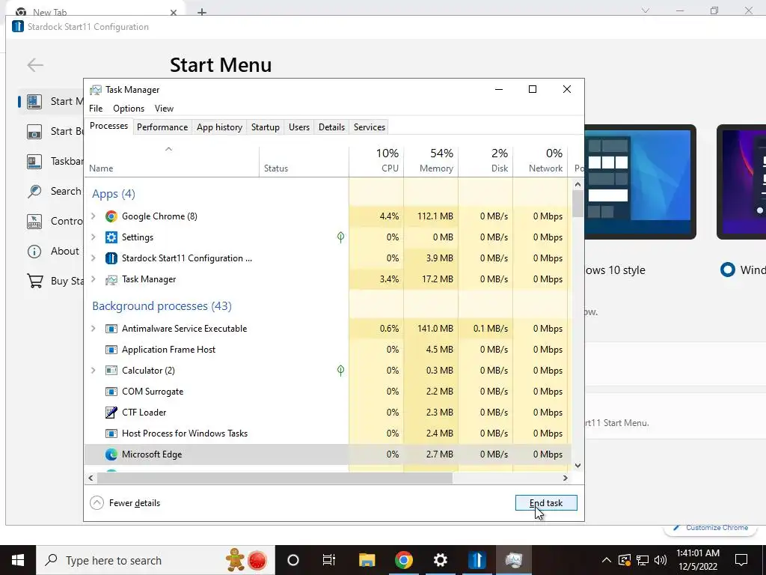Screen dimensions: 766x575
Task: Collapse view with Fewer details chevron
Action: pyautogui.click(x=96, y=502)
